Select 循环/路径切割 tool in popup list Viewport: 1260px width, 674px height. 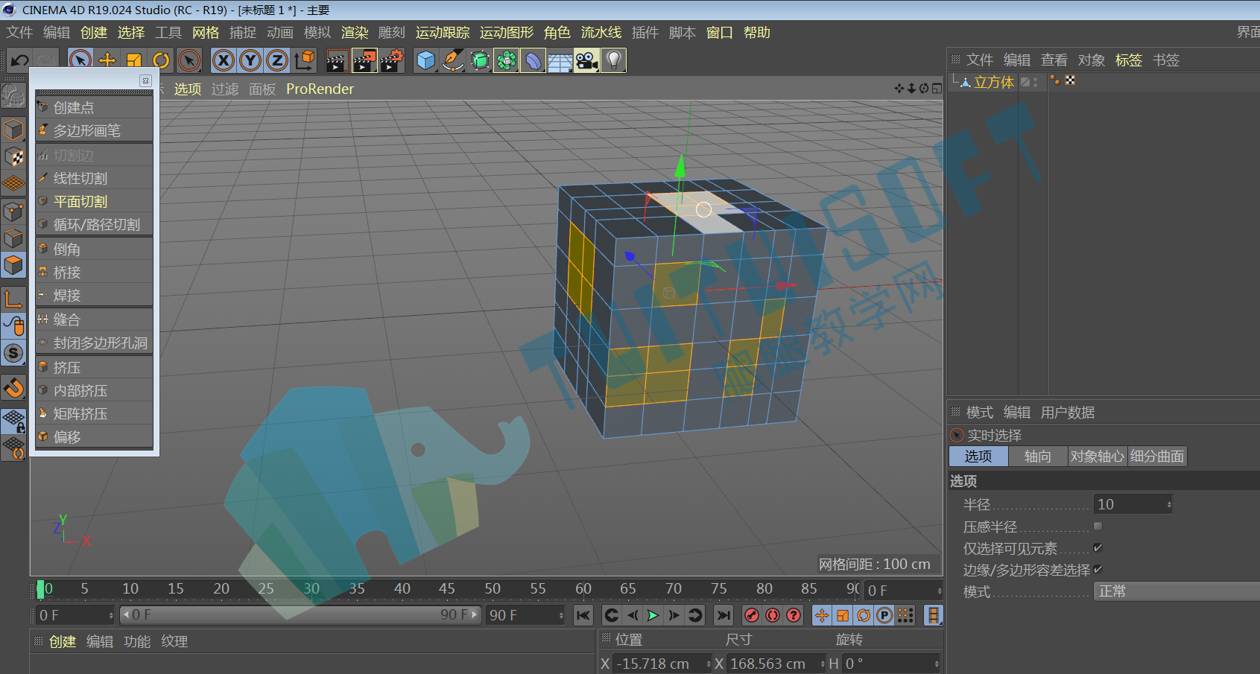coord(95,224)
